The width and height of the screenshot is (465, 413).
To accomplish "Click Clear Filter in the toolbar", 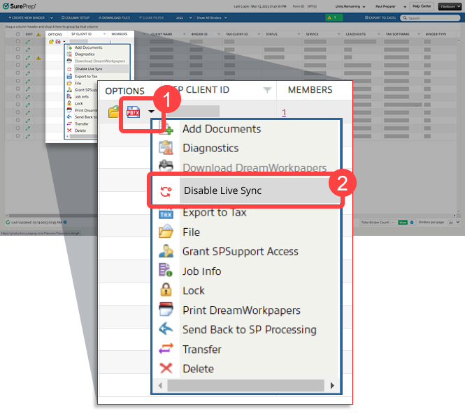I will pyautogui.click(x=151, y=17).
